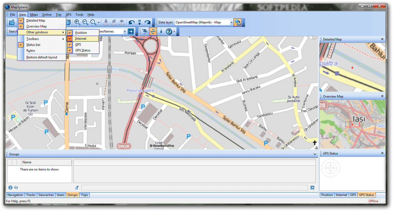Click the GPS satellite connect icon
Image resolution: width=393 pixels, height=211 pixels.
[145, 31]
